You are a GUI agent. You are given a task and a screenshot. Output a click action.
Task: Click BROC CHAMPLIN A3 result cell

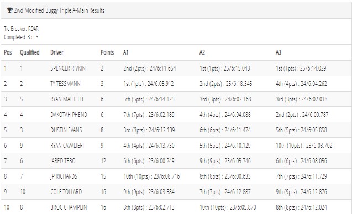pos(301,207)
